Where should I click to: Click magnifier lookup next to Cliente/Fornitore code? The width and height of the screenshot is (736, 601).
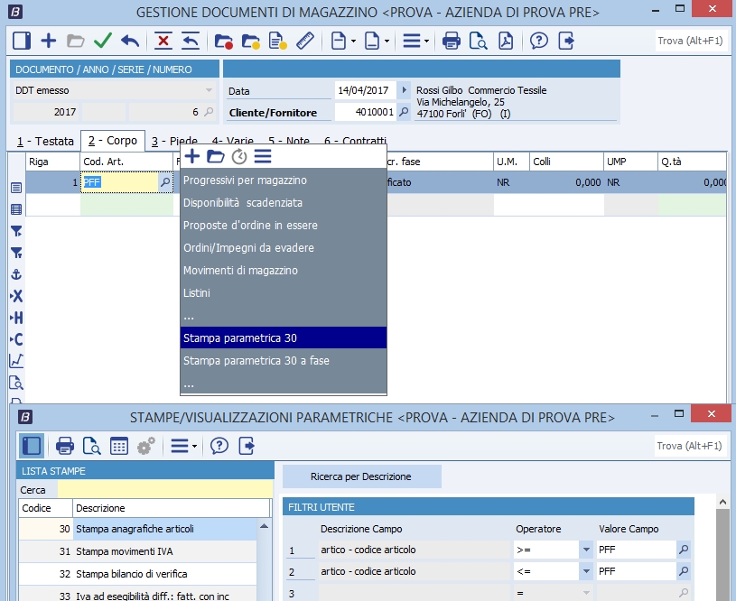404,113
